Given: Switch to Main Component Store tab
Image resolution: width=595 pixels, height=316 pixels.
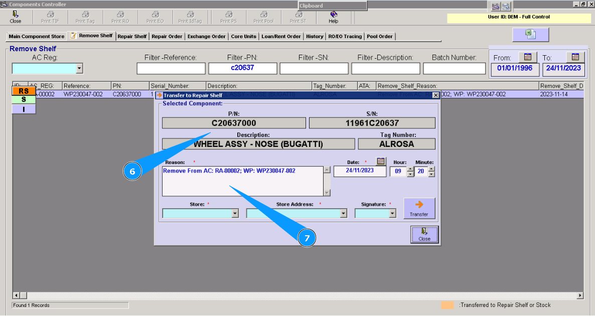Looking at the screenshot, I should (x=37, y=37).
